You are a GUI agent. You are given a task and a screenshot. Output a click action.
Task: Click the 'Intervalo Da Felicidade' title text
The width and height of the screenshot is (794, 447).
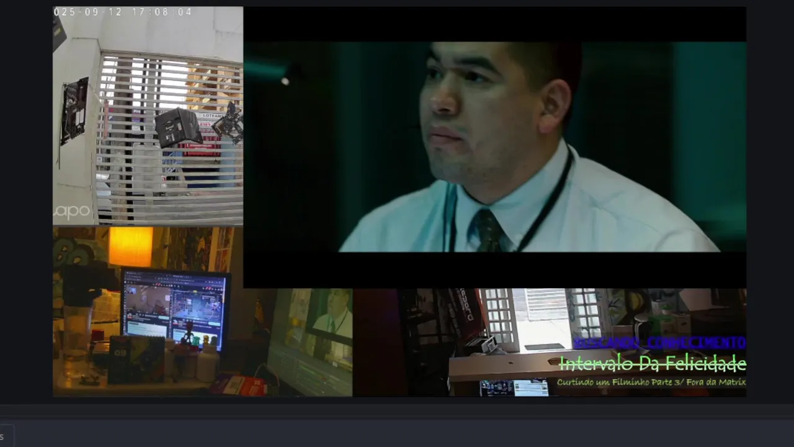coord(652,364)
